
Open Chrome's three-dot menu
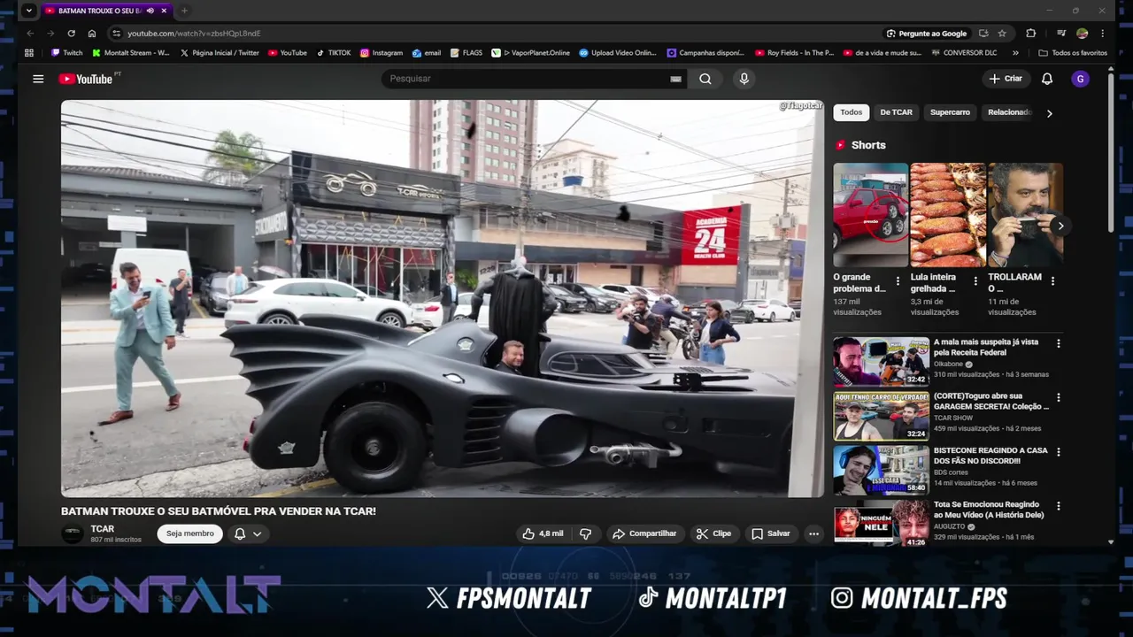click(1103, 34)
